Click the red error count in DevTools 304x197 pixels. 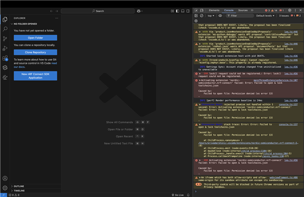click(267, 10)
